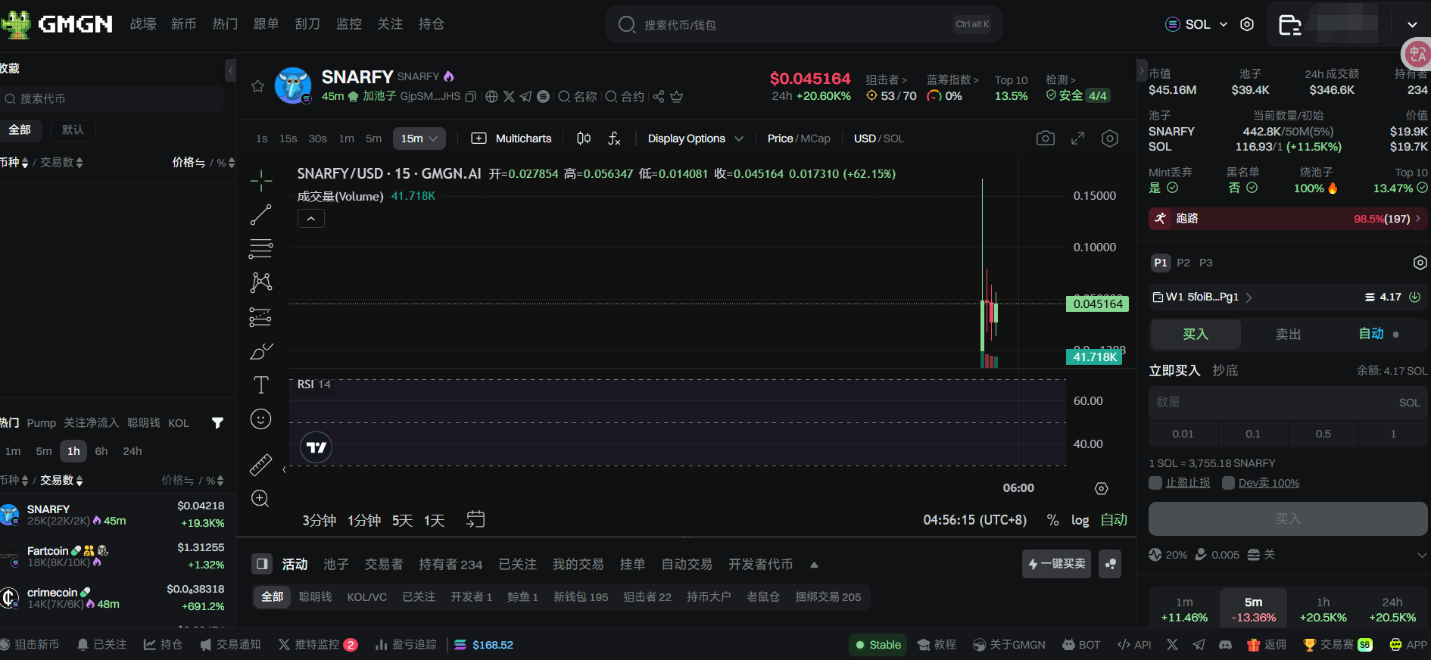Open the Telegram link in footer
This screenshot has height=660, width=1431.
tap(1199, 645)
